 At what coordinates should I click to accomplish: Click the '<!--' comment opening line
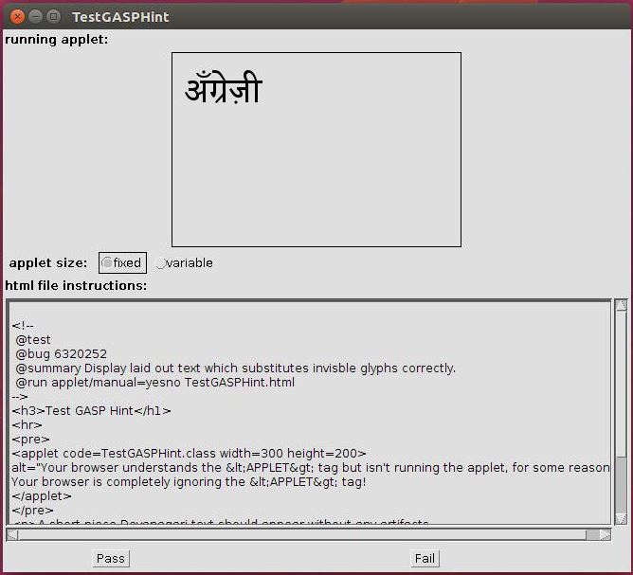coord(23,325)
